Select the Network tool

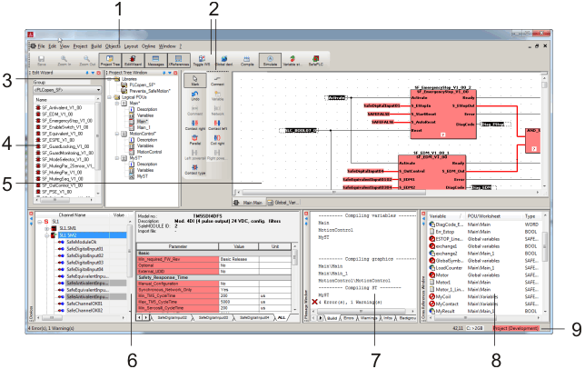217,111
